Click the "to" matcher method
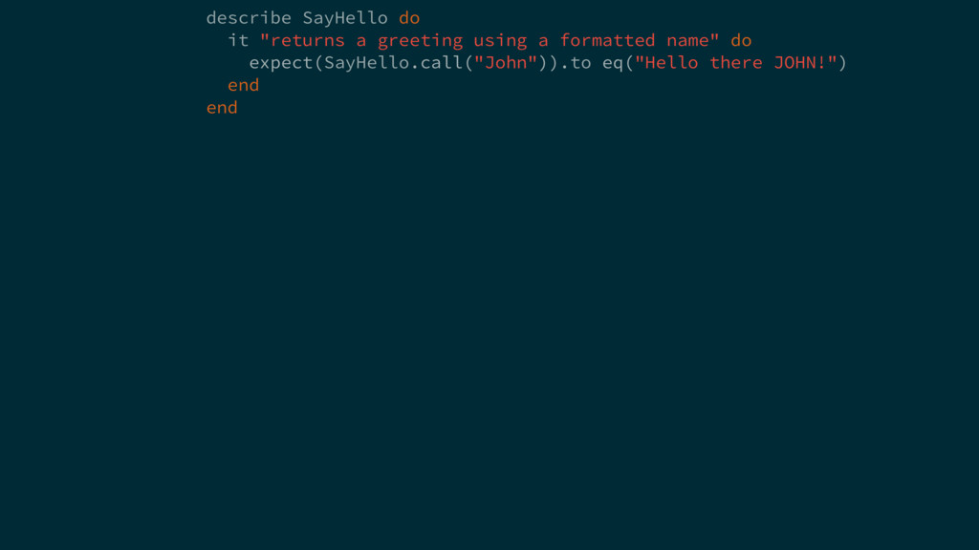This screenshot has height=550, width=979. [580, 63]
